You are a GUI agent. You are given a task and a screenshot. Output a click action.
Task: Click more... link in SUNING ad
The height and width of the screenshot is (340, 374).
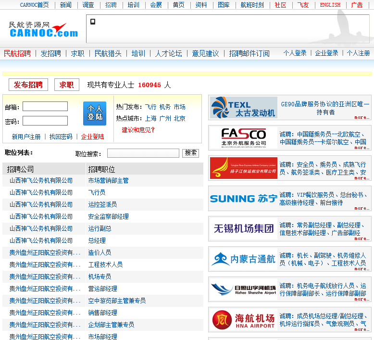click(362, 208)
